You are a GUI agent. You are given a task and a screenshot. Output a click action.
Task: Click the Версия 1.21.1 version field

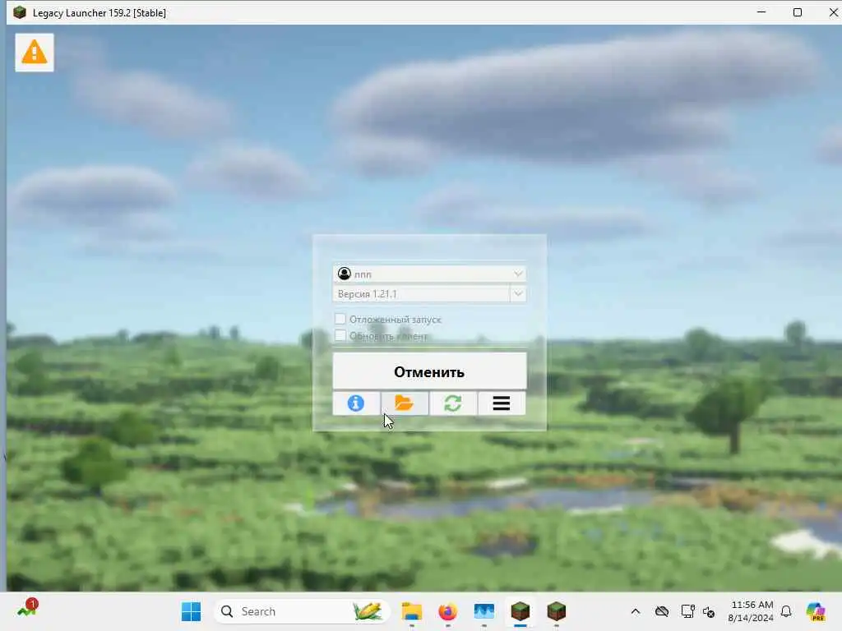tap(422, 293)
